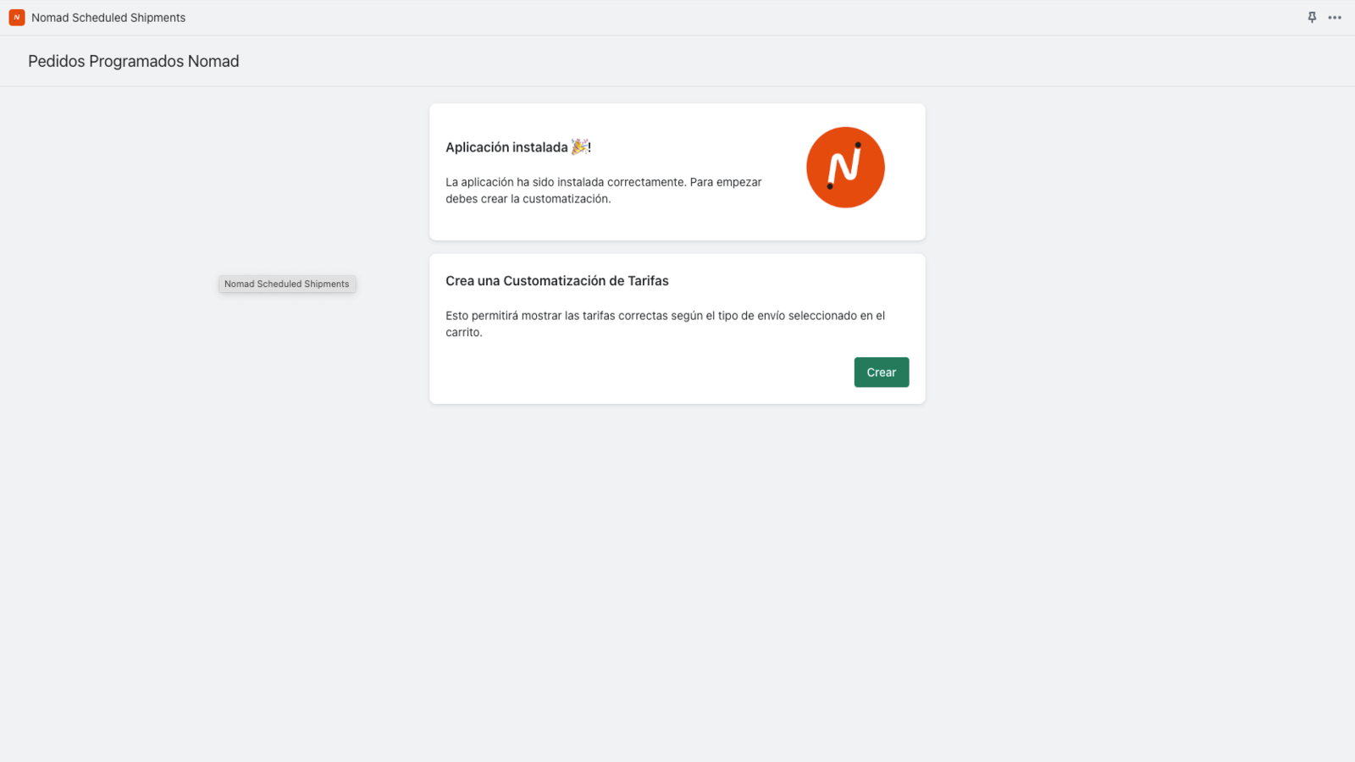Viewport: 1355px width, 762px height.
Task: Click the Crea una Customatización de Tarifas heading
Action: 557,281
